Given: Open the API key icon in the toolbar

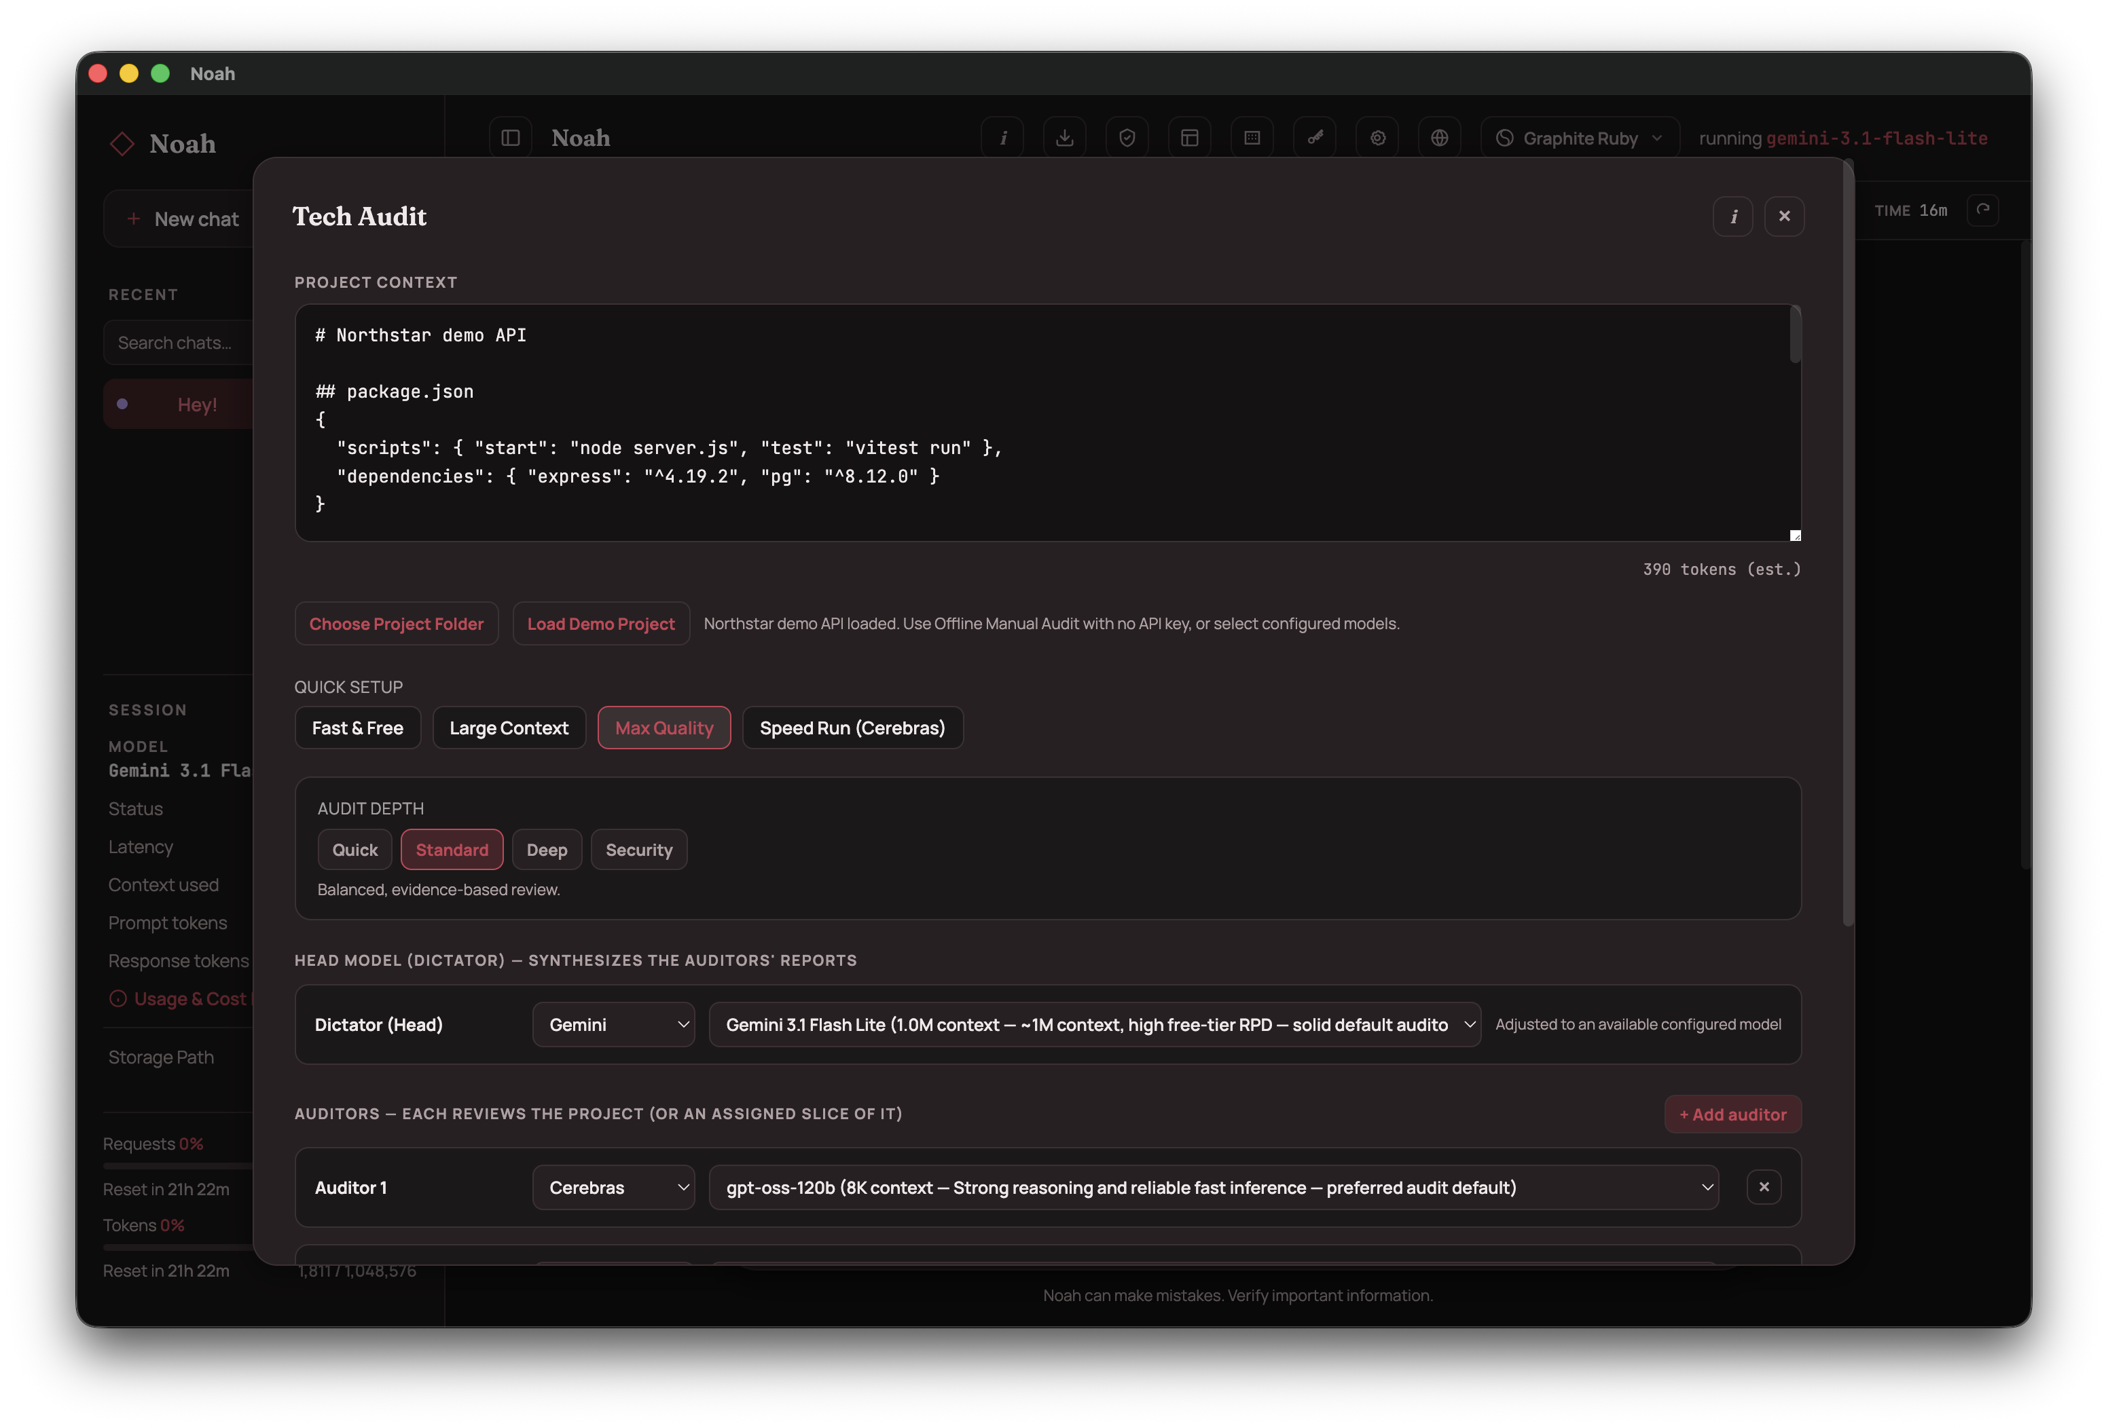Looking at the screenshot, I should [x=1315, y=138].
